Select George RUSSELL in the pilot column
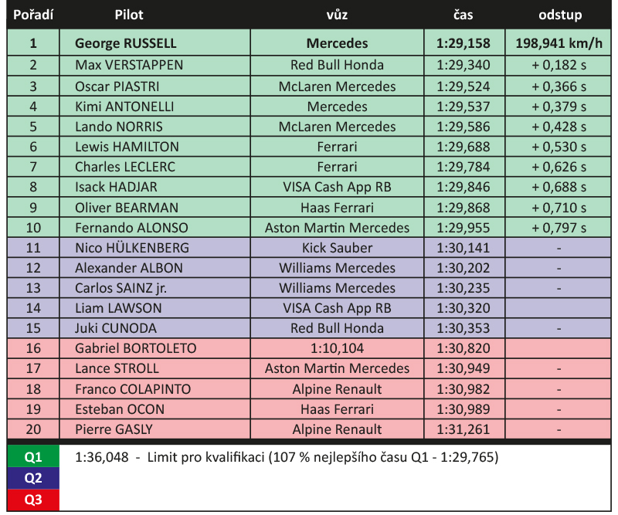Viewport: 618px width, 515px height. pos(126,43)
